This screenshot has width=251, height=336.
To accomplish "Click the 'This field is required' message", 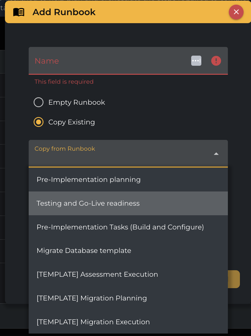I will (64, 82).
